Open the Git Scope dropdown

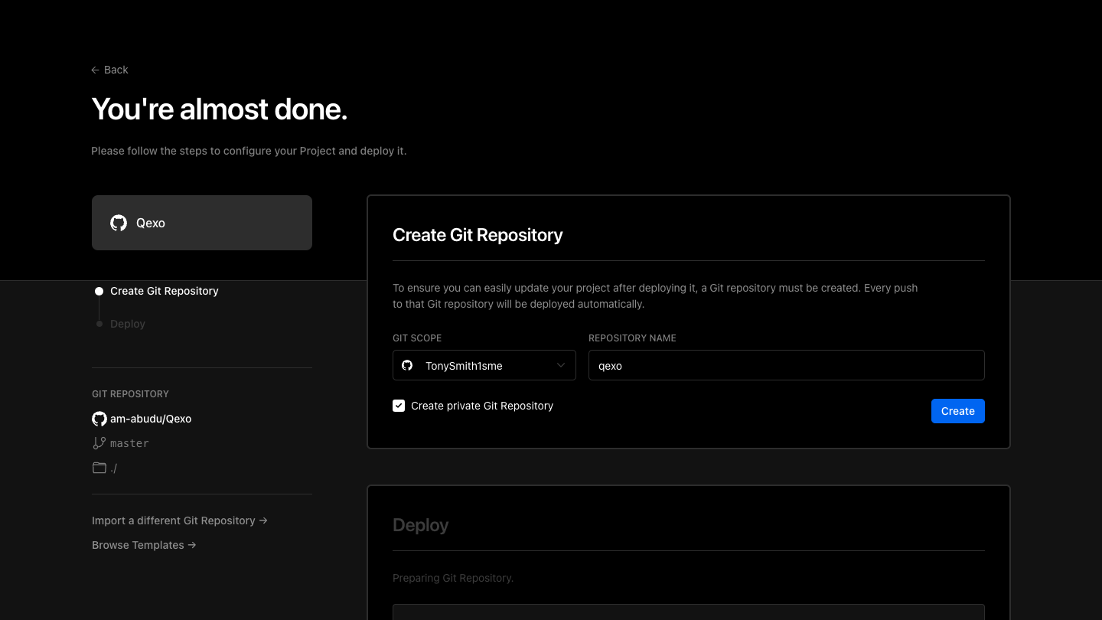click(x=484, y=366)
